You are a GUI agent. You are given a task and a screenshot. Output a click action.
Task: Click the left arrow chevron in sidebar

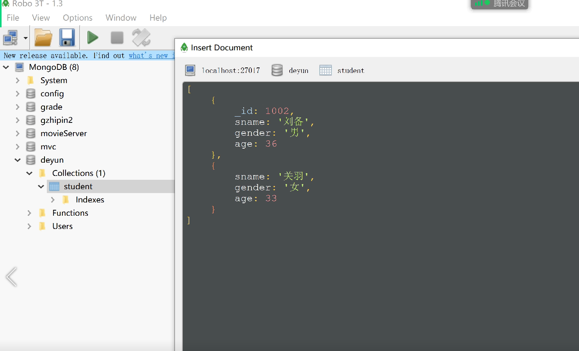pos(11,277)
